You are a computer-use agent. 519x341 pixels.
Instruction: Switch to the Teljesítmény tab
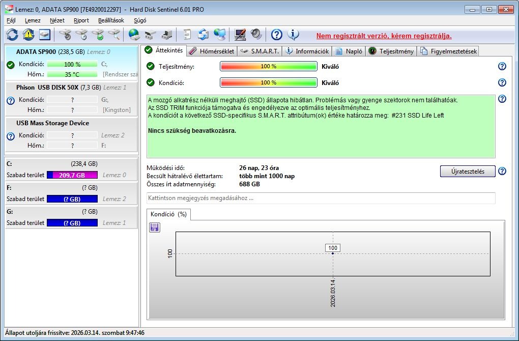(391, 51)
